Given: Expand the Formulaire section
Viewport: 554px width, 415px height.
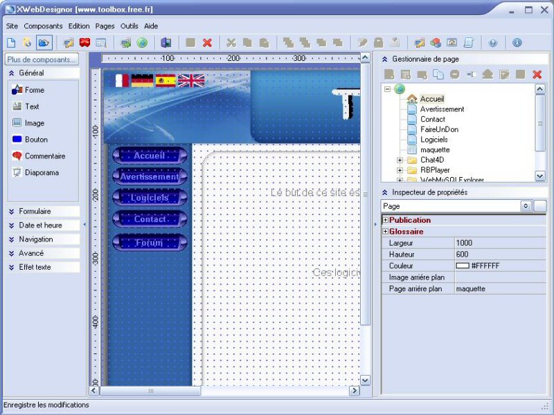Looking at the screenshot, I should tap(11, 212).
